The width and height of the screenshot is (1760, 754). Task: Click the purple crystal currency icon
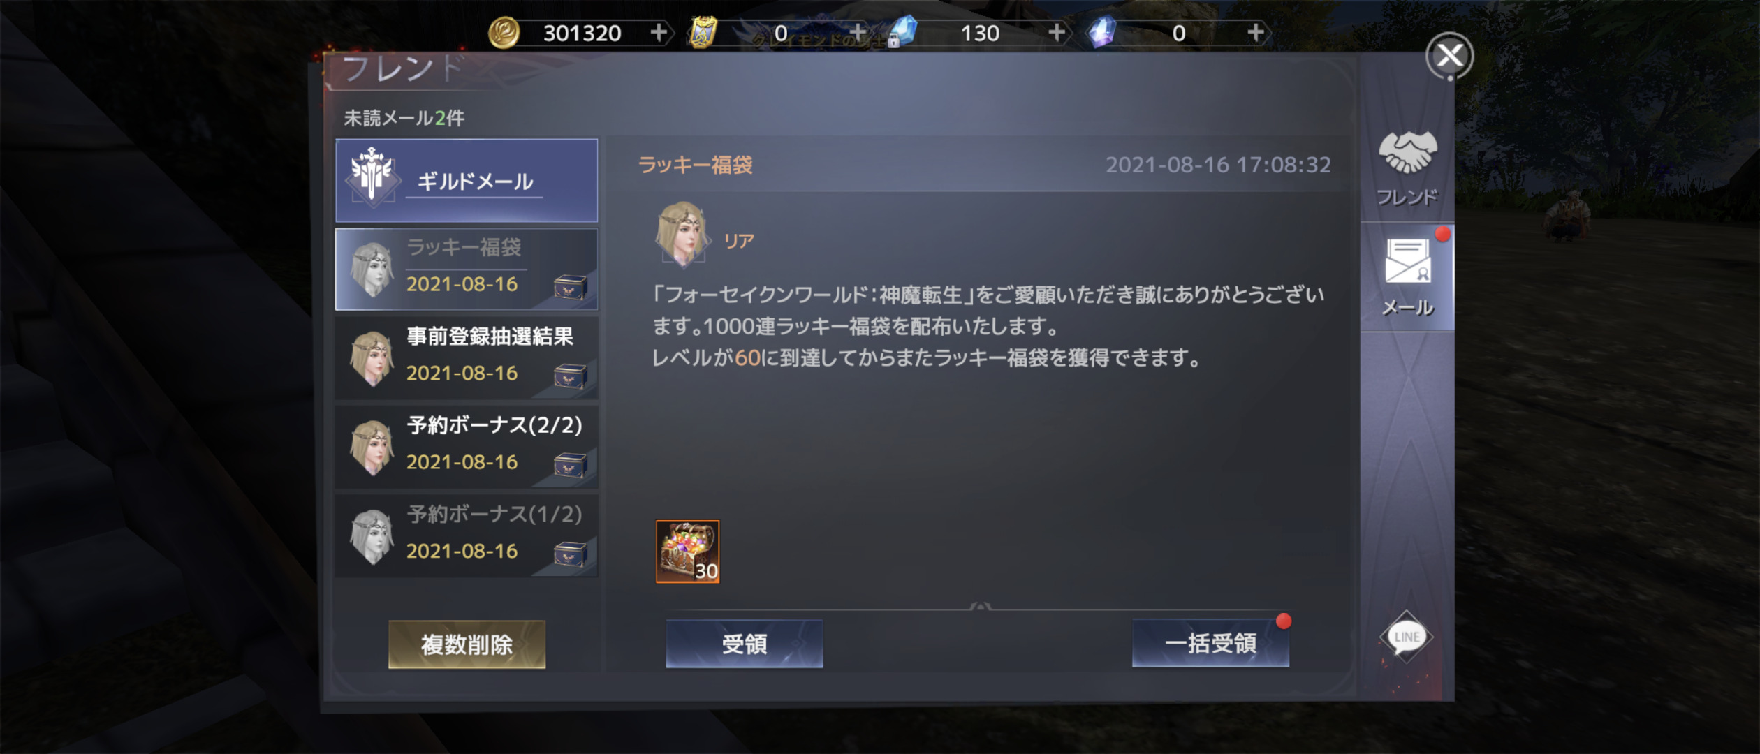tap(1101, 32)
